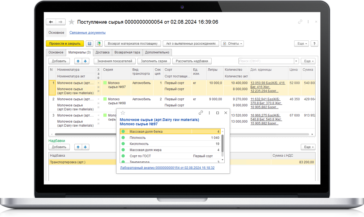Open Лабораторный анализ 0000000000154 link
The image size is (364, 217).
coord(167,168)
